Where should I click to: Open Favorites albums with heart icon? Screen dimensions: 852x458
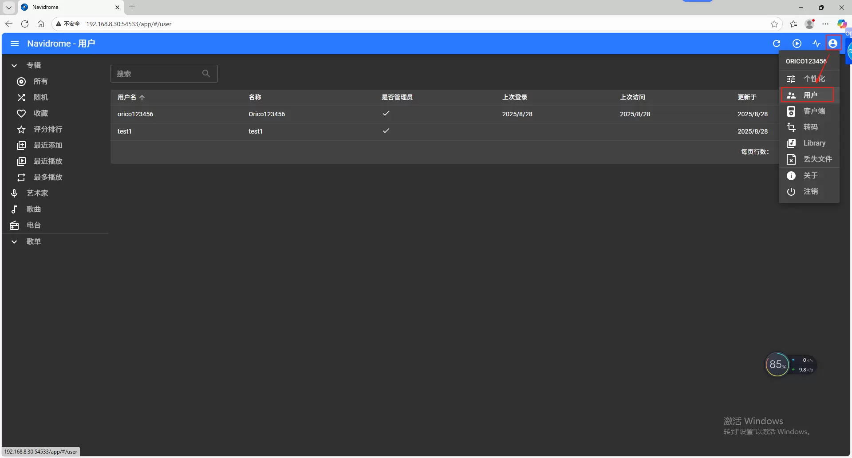[40, 114]
